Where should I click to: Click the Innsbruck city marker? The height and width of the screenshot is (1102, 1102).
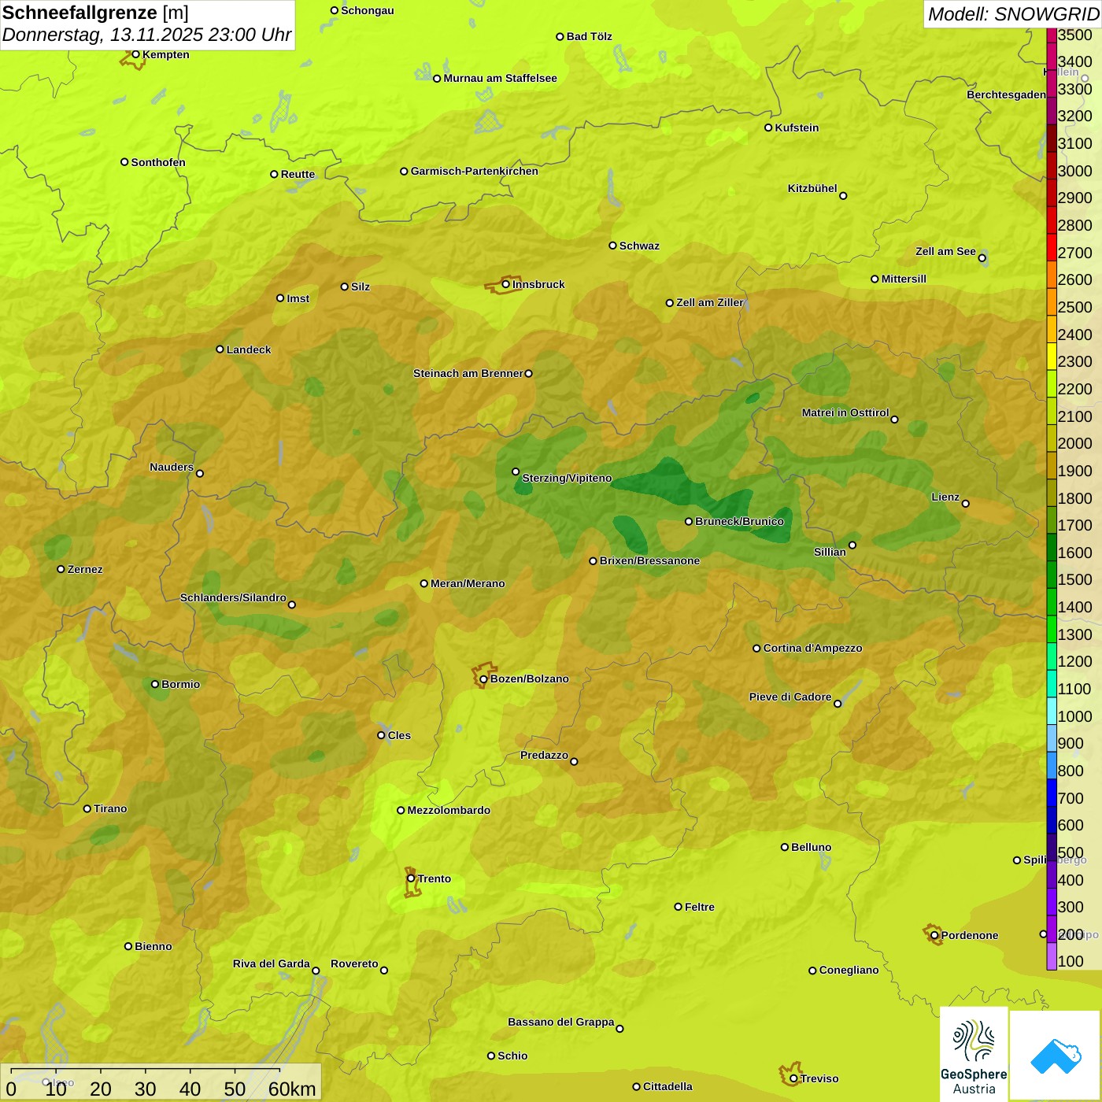(x=506, y=284)
